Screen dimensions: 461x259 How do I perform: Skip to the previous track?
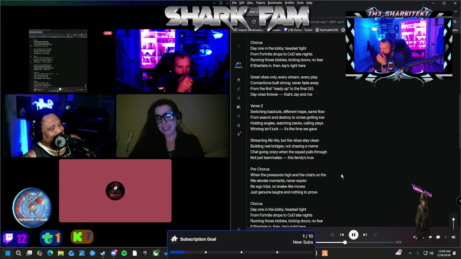coord(342,235)
